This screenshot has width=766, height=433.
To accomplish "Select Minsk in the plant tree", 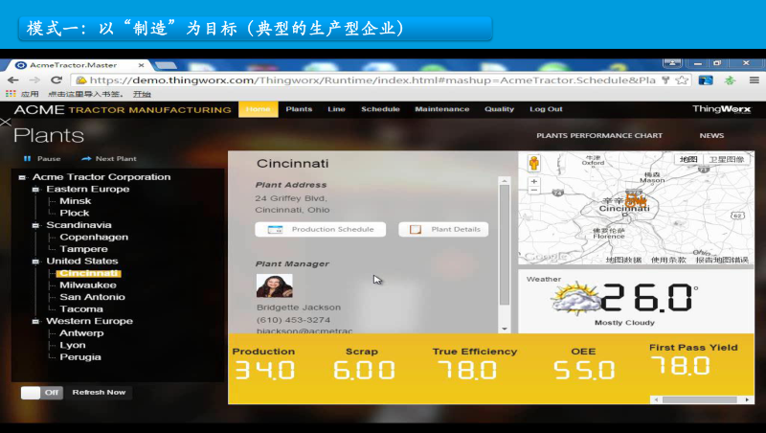I will coord(76,201).
